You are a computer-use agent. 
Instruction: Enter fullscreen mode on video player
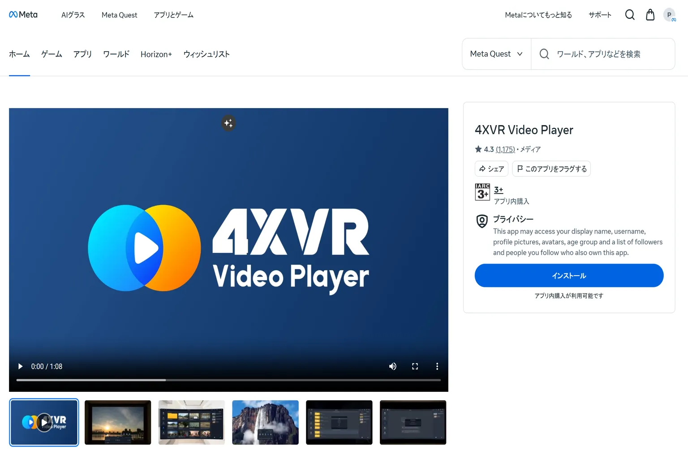(x=415, y=366)
